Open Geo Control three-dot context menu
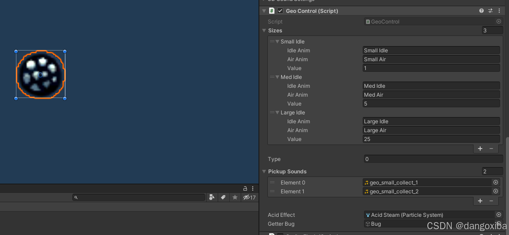 point(499,11)
